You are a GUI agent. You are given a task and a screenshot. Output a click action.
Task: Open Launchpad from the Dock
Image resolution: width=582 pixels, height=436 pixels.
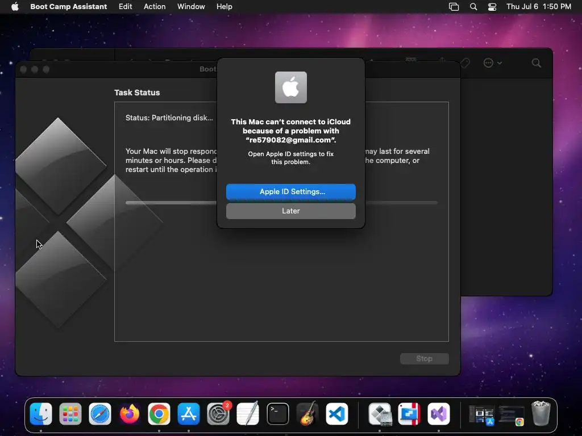(x=70, y=414)
